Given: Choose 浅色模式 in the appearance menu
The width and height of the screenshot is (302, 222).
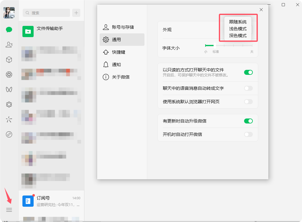Looking at the screenshot, I should click(x=238, y=29).
